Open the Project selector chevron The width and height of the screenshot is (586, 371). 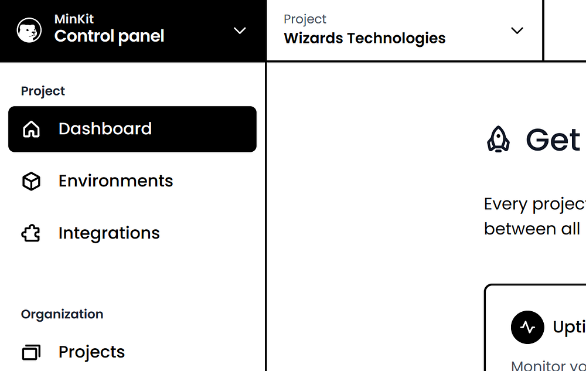pyautogui.click(x=517, y=30)
